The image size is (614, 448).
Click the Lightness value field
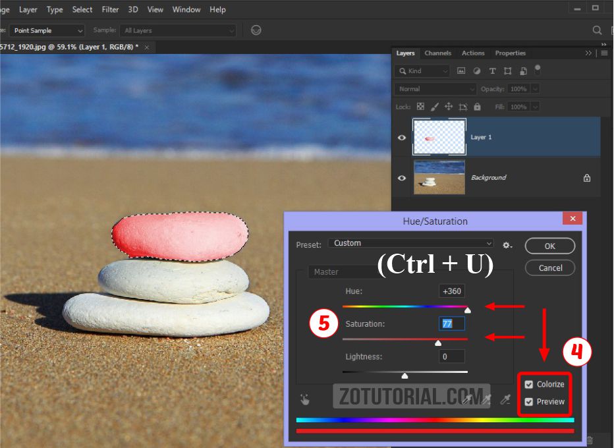tap(452, 356)
